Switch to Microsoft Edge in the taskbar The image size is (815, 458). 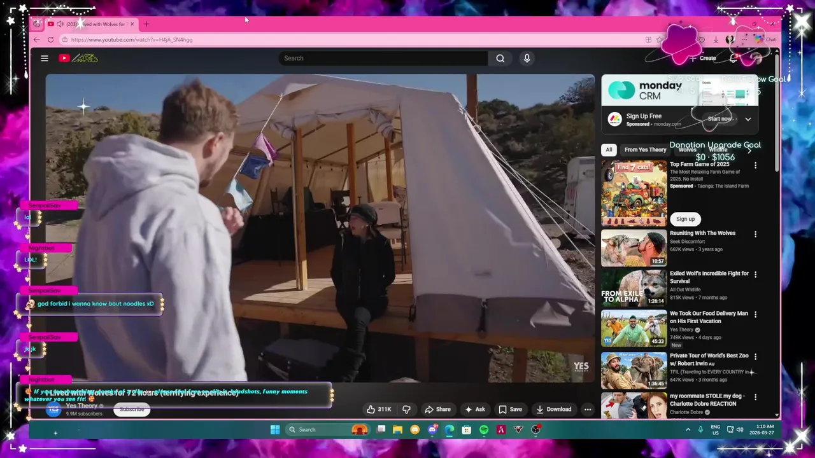(x=450, y=429)
